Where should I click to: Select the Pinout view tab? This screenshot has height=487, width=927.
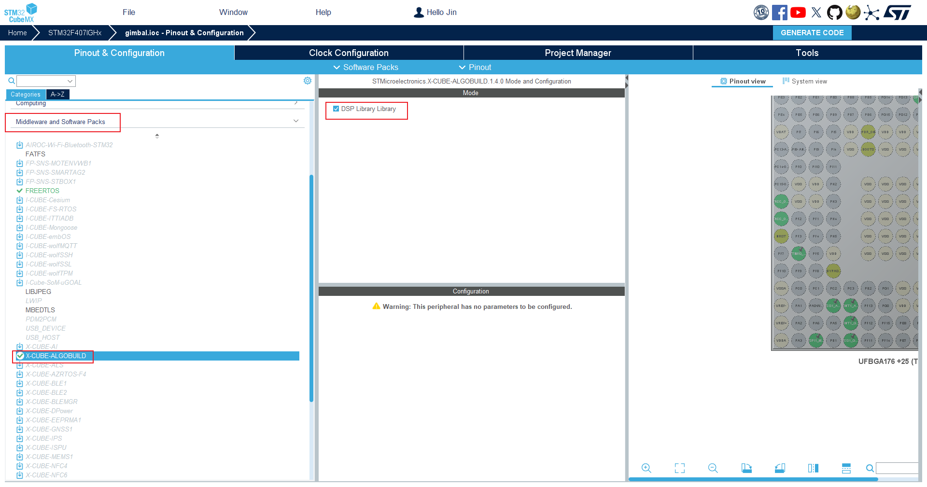[x=743, y=82]
